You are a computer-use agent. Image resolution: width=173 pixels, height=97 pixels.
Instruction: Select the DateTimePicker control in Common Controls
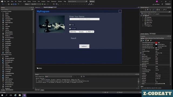(x=9, y=23)
